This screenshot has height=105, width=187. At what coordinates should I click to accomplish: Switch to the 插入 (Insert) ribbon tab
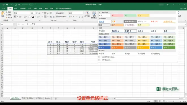click(x=16, y=8)
